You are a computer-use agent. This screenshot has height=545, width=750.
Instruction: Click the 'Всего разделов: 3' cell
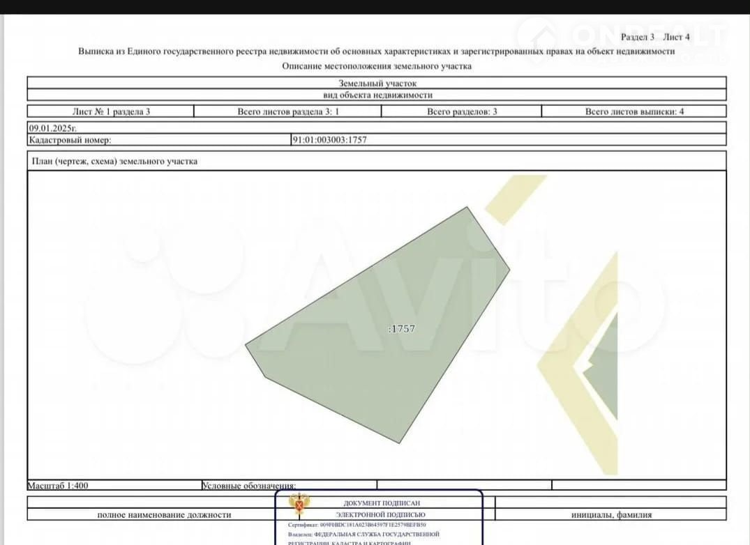462,112
